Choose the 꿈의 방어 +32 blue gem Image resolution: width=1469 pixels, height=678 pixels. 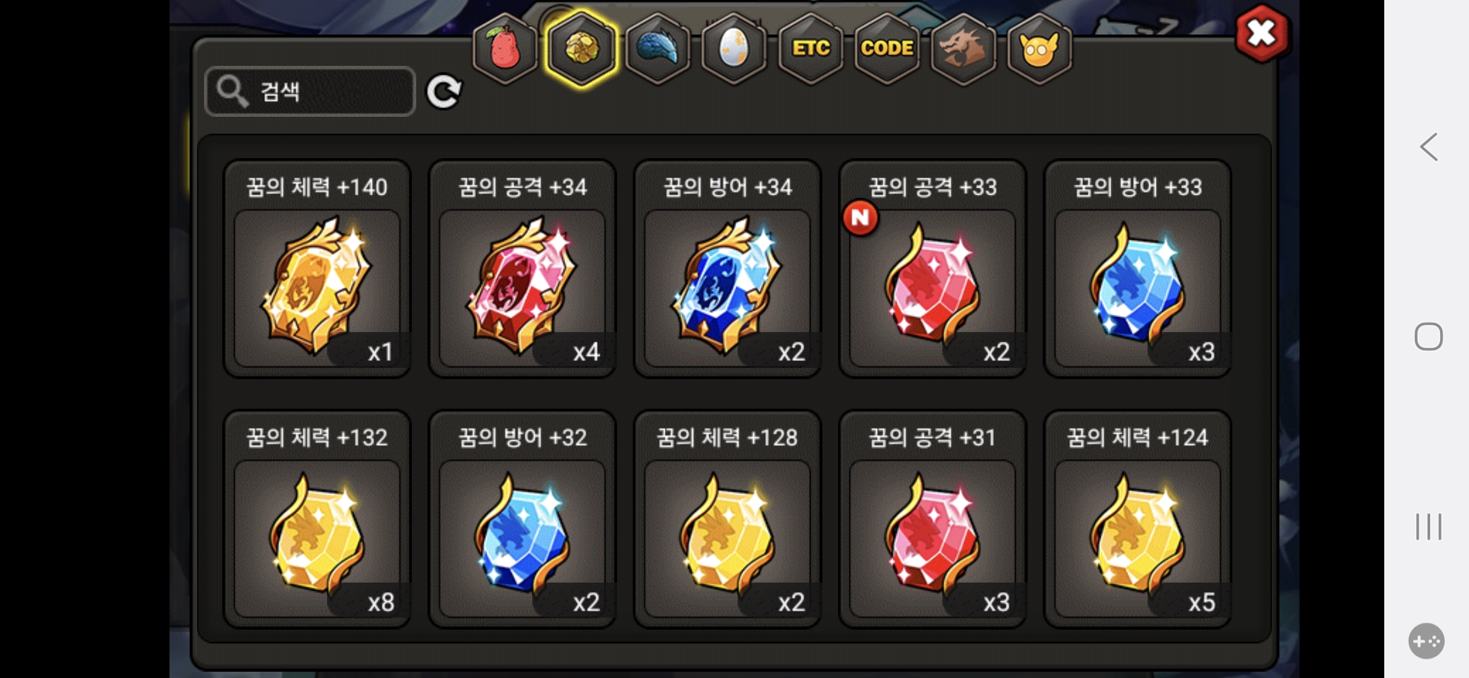pyautogui.click(x=522, y=519)
